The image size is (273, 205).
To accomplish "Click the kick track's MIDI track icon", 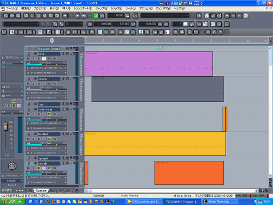I will 35,54.
